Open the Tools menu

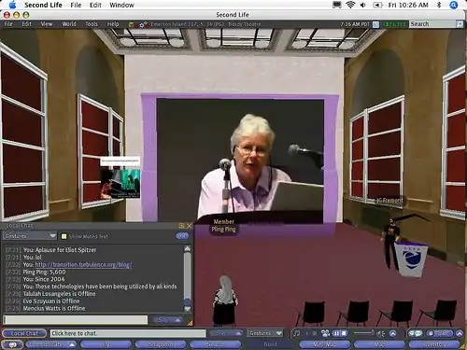(x=92, y=24)
